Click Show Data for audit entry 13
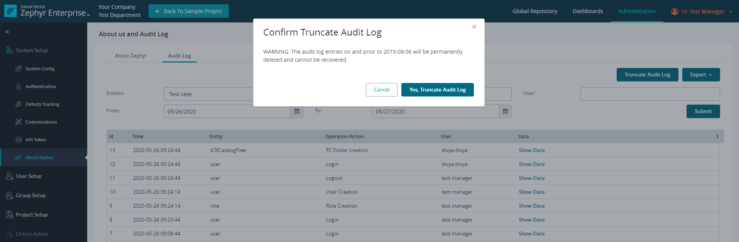Image resolution: width=739 pixels, height=242 pixels. click(x=531, y=151)
